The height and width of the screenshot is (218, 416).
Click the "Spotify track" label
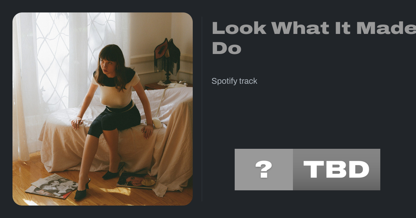tap(234, 81)
